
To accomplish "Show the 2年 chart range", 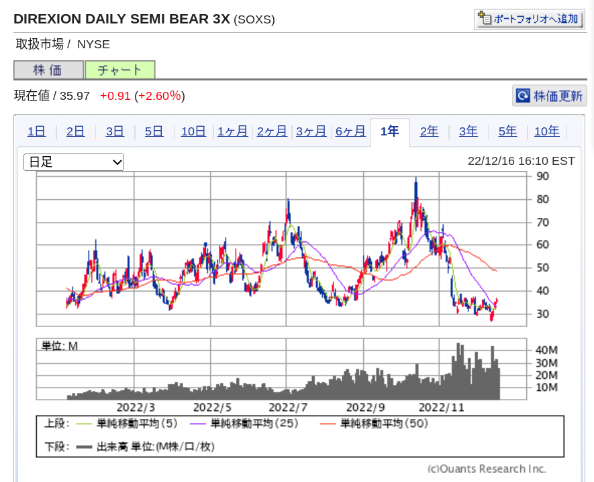I will pyautogui.click(x=429, y=131).
